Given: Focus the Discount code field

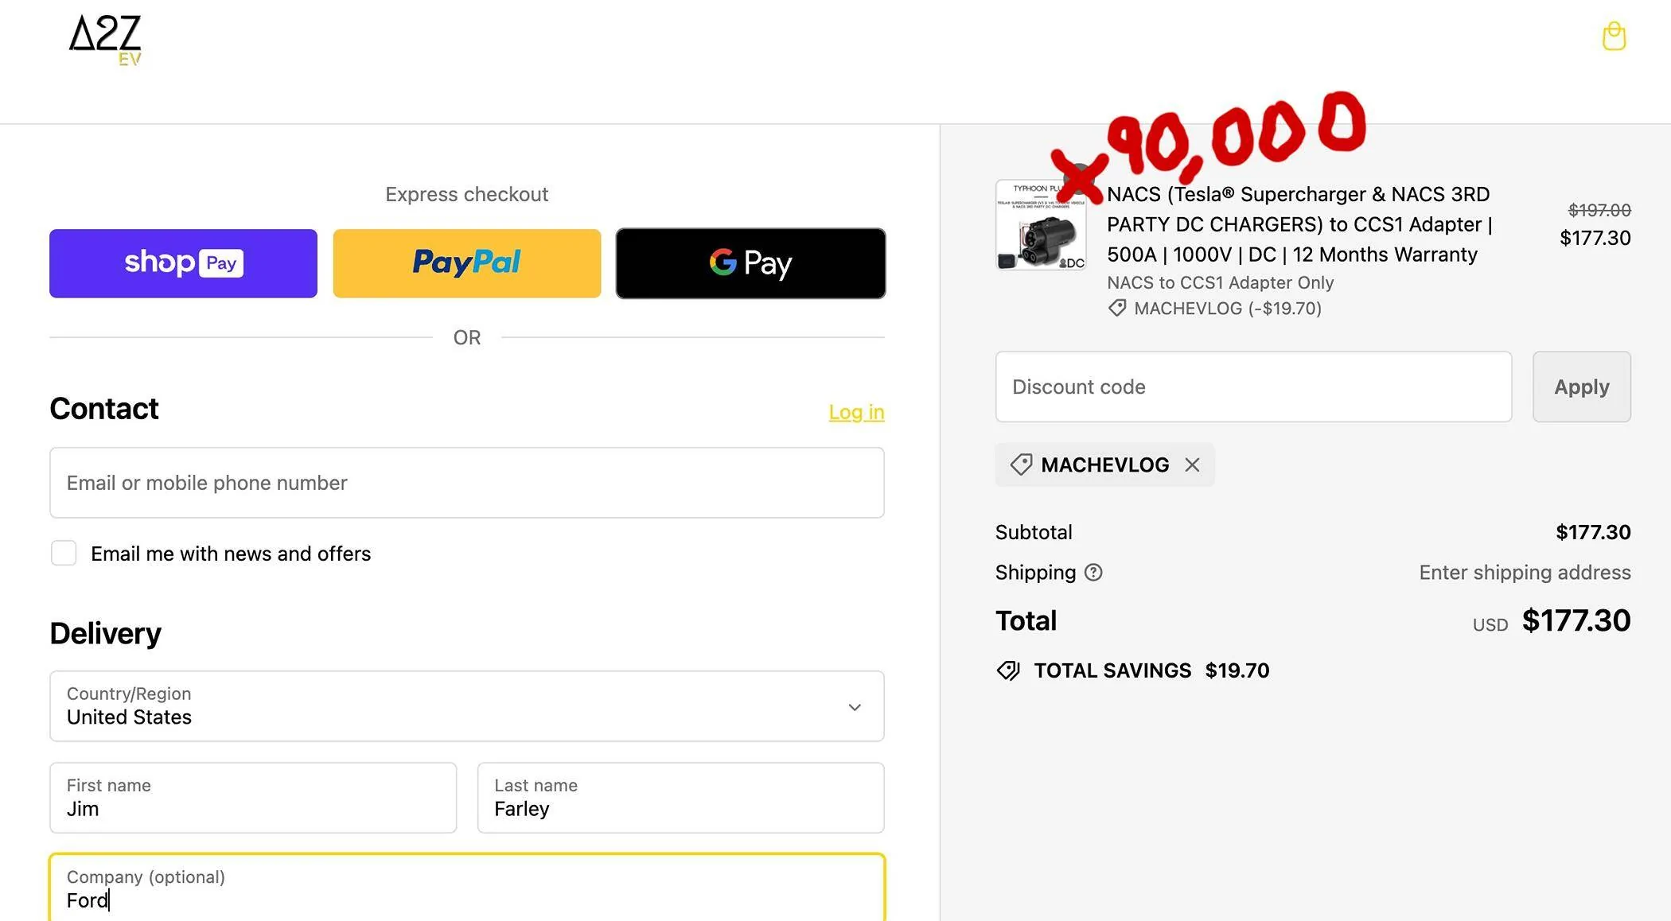Looking at the screenshot, I should click(x=1253, y=387).
